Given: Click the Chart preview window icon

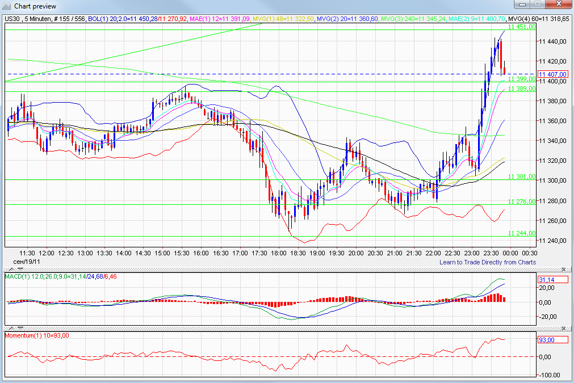Looking at the screenshot, I should [x=7, y=6].
